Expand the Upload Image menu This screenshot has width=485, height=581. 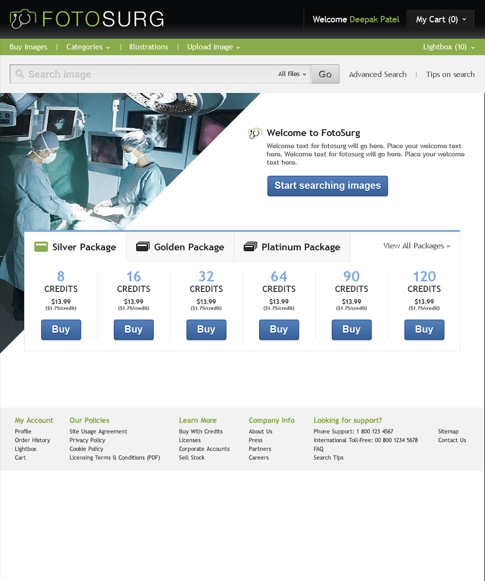click(x=213, y=47)
